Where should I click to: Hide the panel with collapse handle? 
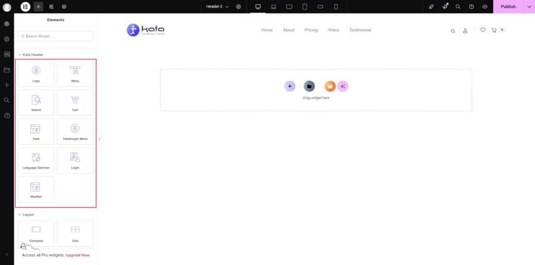[100, 139]
